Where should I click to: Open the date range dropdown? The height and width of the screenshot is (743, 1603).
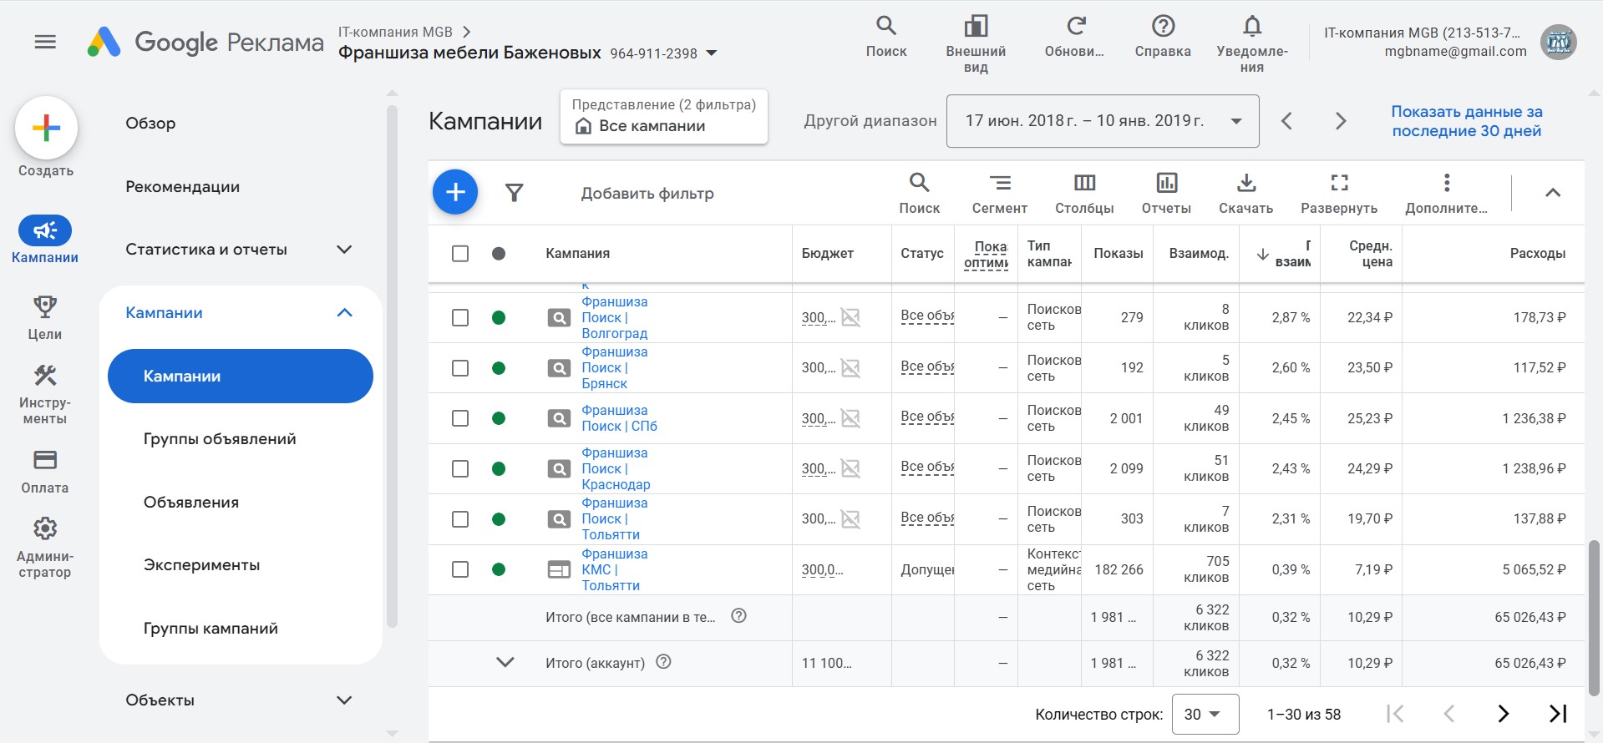coord(1102,121)
